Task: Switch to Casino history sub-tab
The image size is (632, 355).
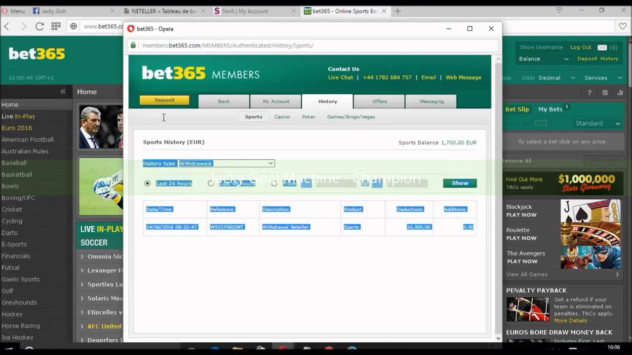Action: [282, 117]
